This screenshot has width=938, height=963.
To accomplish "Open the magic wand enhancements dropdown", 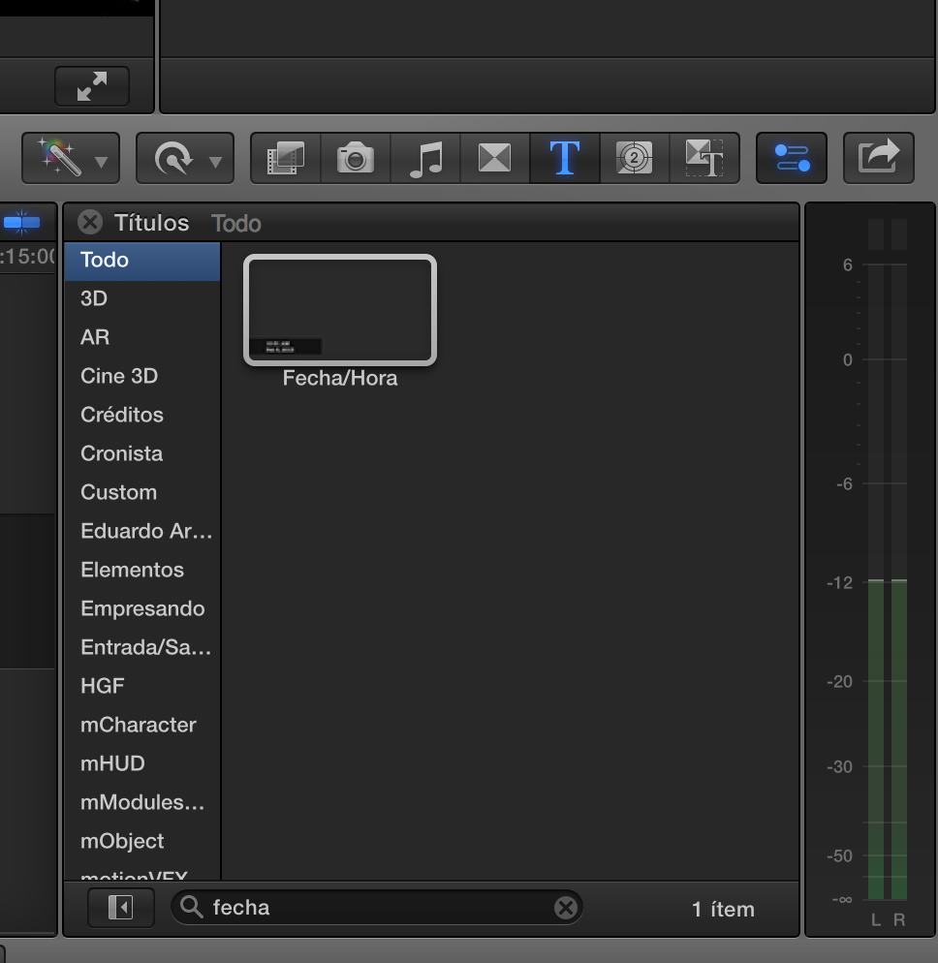I will (x=71, y=158).
